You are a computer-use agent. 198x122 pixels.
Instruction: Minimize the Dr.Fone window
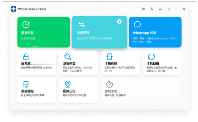tap(176, 9)
